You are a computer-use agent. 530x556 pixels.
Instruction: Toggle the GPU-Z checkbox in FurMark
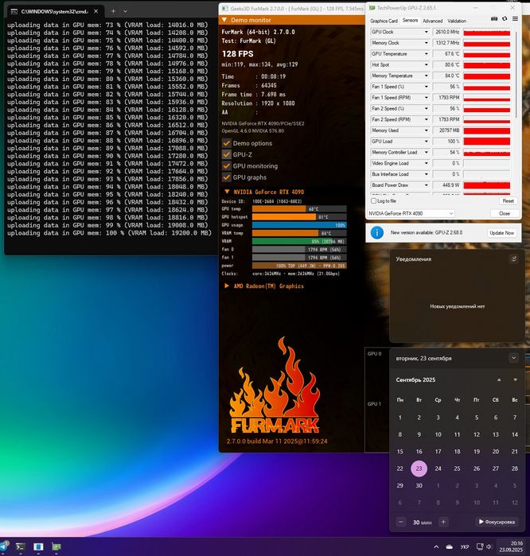click(x=226, y=154)
